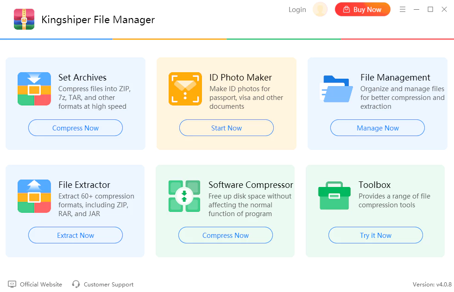Click the 'Free up disk space' description

pyautogui.click(x=250, y=205)
